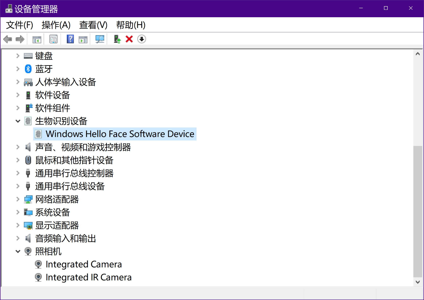Open the 文件(F) menu
This screenshot has height=300, width=424.
coord(19,25)
